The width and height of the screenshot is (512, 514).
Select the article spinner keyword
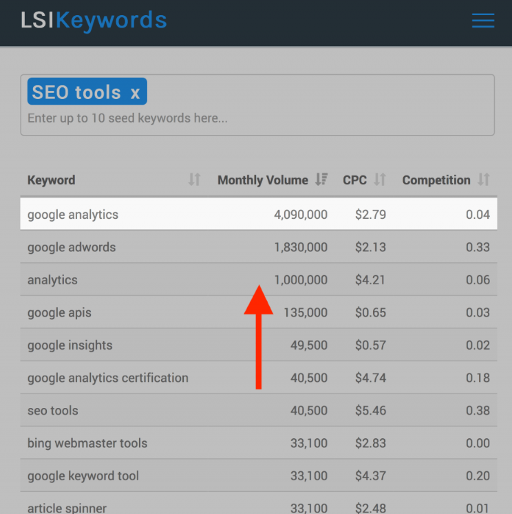pyautogui.click(x=67, y=508)
